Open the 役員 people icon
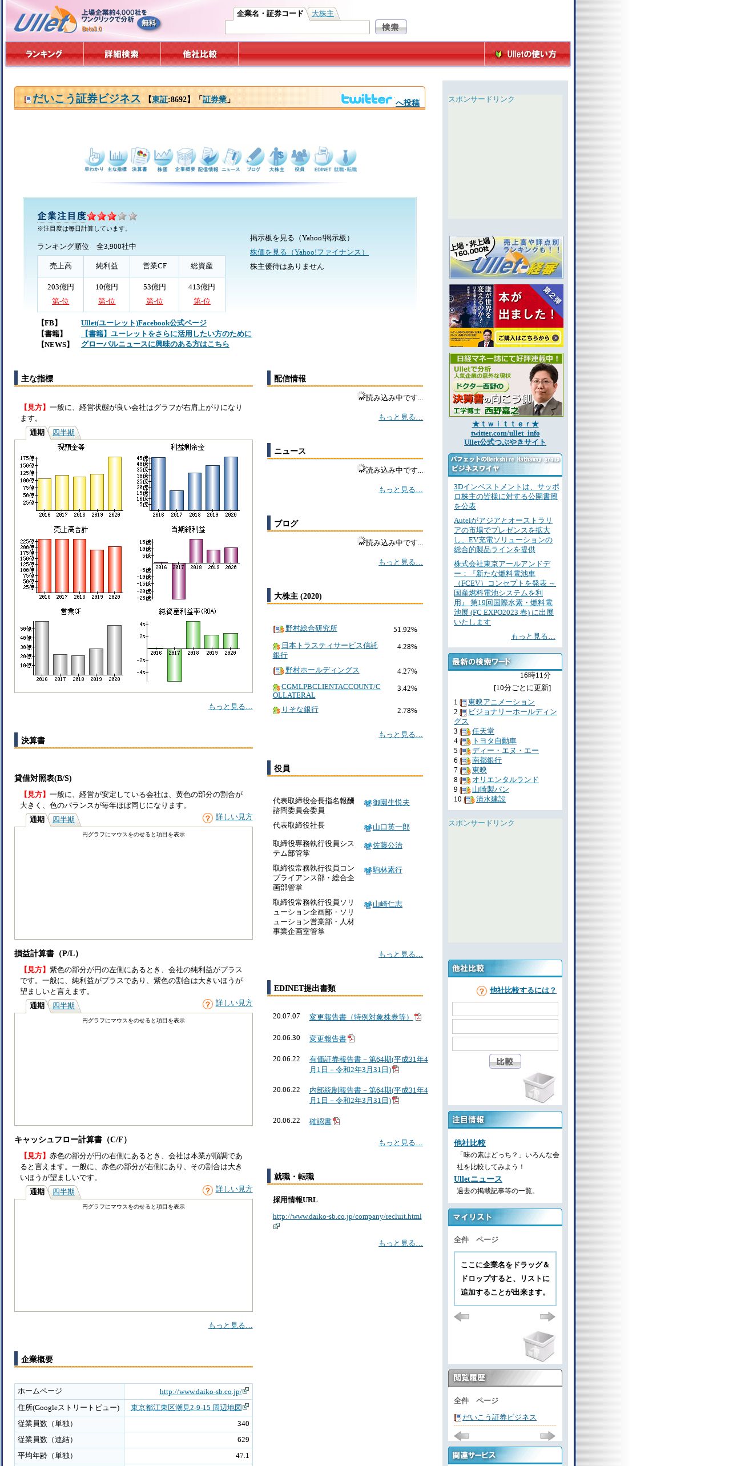 (300, 159)
